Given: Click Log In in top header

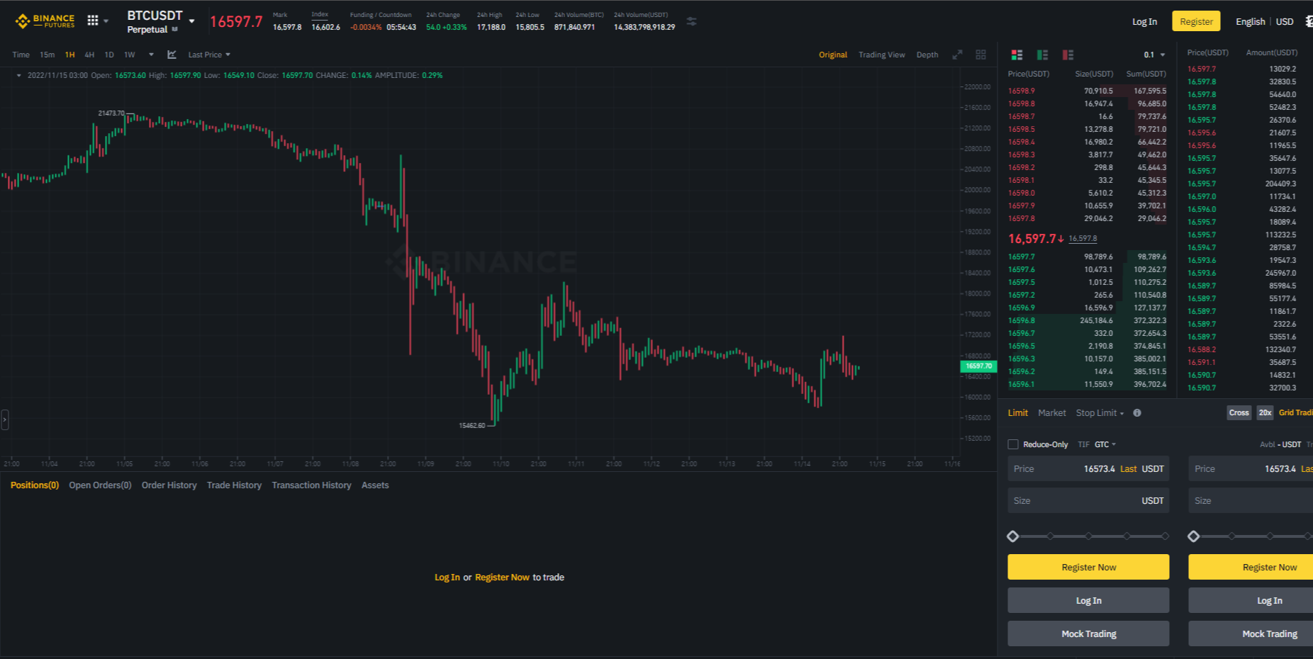Looking at the screenshot, I should point(1144,22).
